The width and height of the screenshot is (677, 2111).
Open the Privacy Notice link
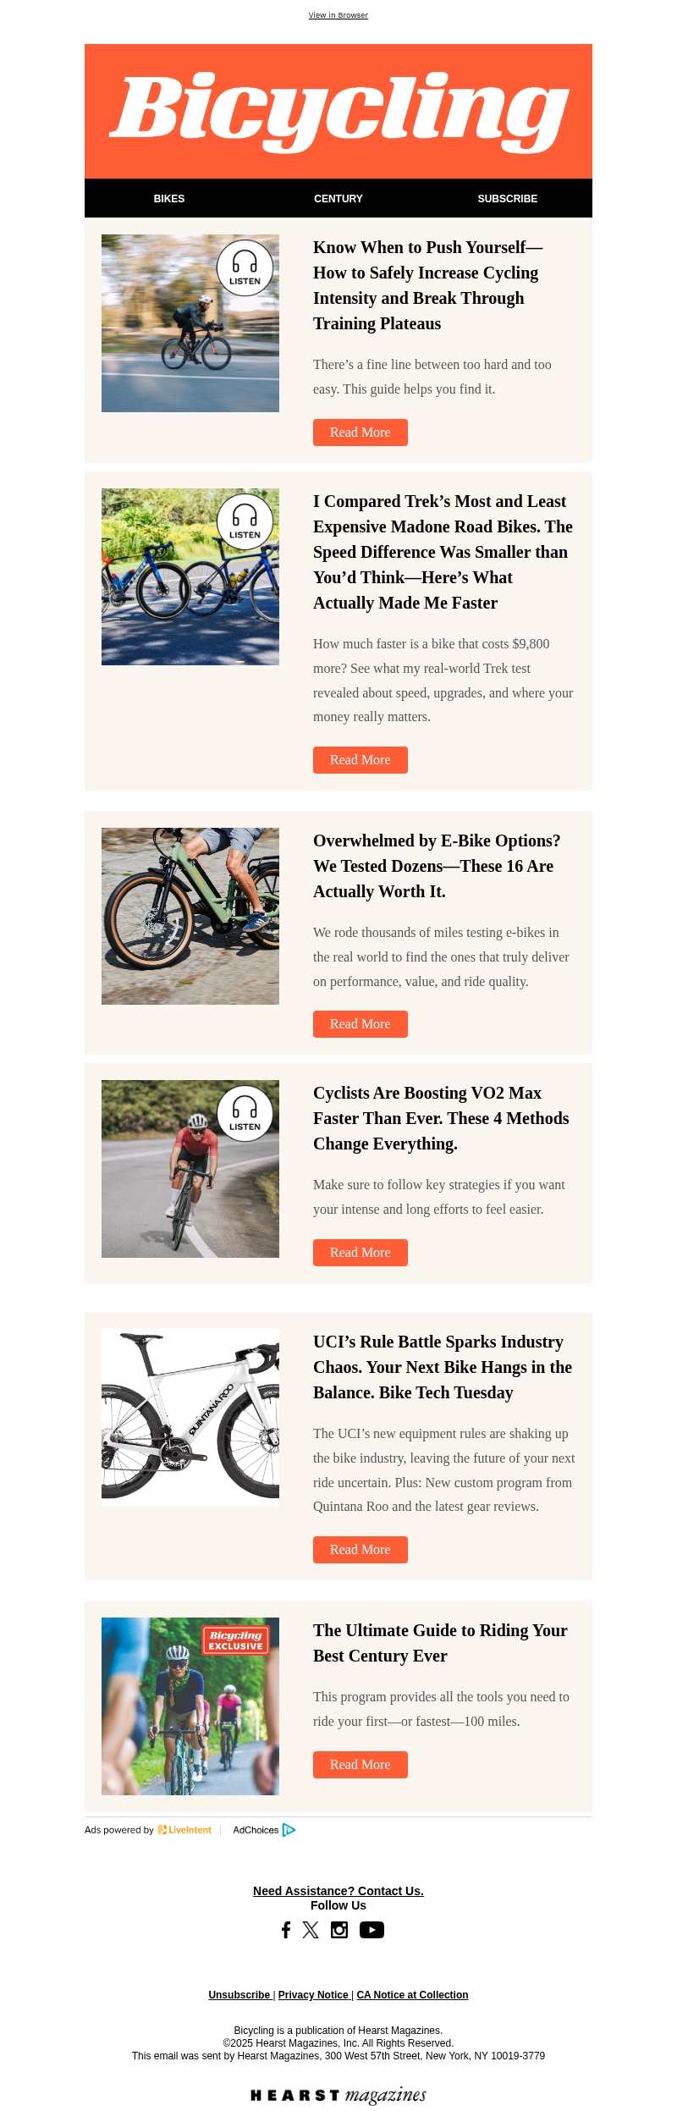[x=313, y=1994]
